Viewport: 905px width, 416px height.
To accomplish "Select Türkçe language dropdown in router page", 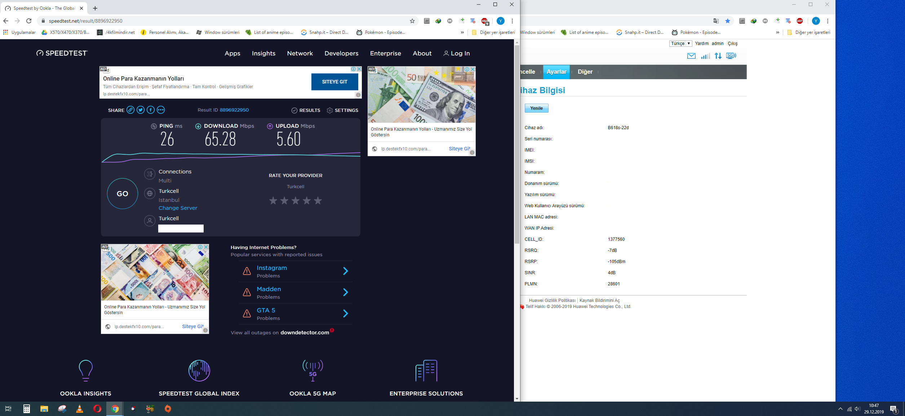I will [x=681, y=44].
